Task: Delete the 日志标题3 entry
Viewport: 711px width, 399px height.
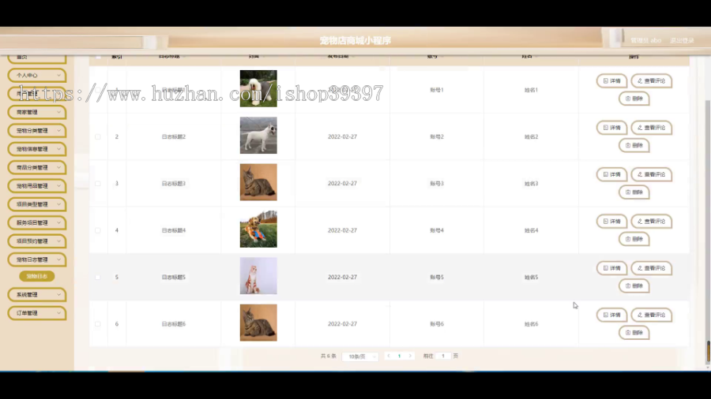Action: point(634,192)
